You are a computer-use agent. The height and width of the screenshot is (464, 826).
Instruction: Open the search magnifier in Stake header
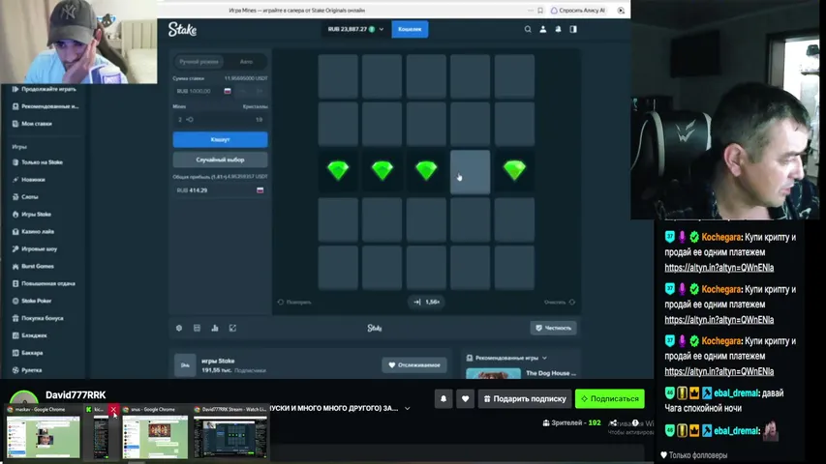528,29
